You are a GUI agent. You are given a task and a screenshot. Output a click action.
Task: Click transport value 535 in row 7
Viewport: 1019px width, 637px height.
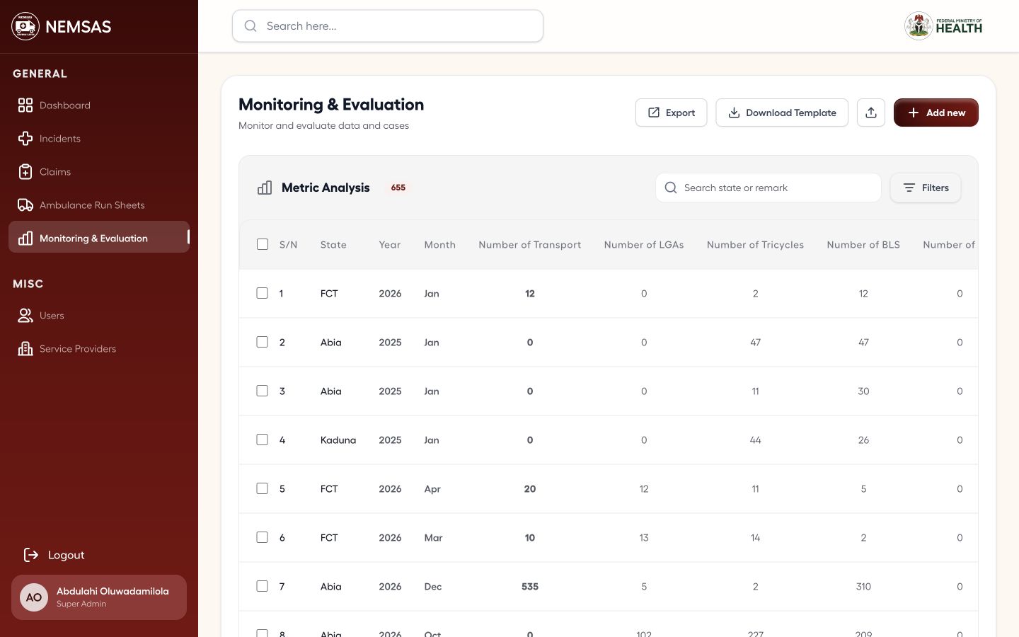tap(530, 586)
